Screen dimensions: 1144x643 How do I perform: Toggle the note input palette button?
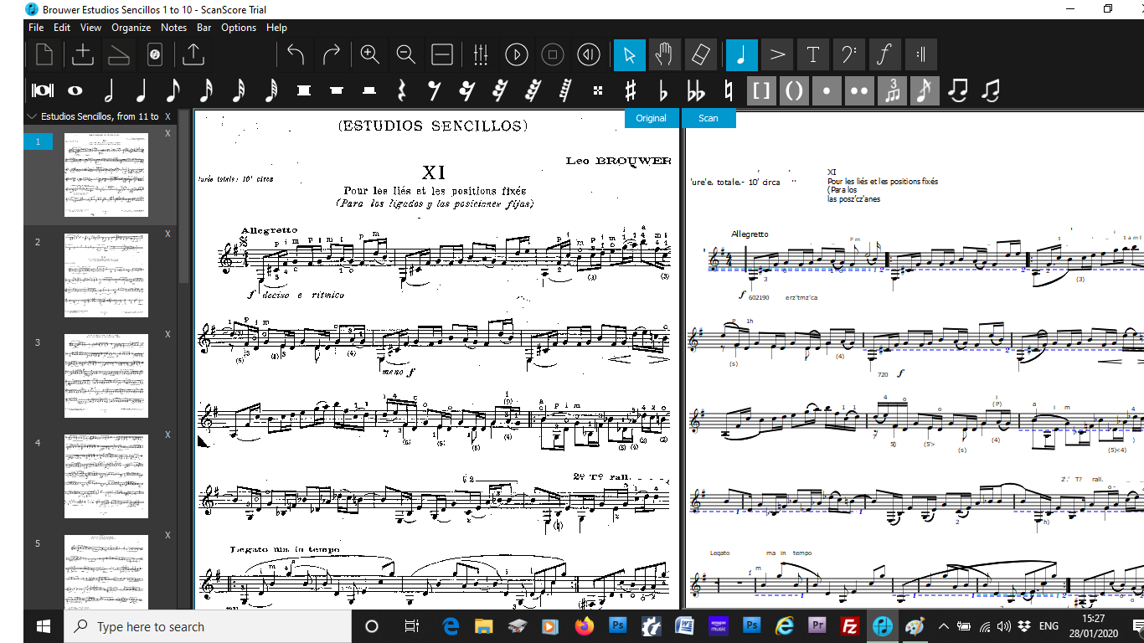pyautogui.click(x=741, y=55)
